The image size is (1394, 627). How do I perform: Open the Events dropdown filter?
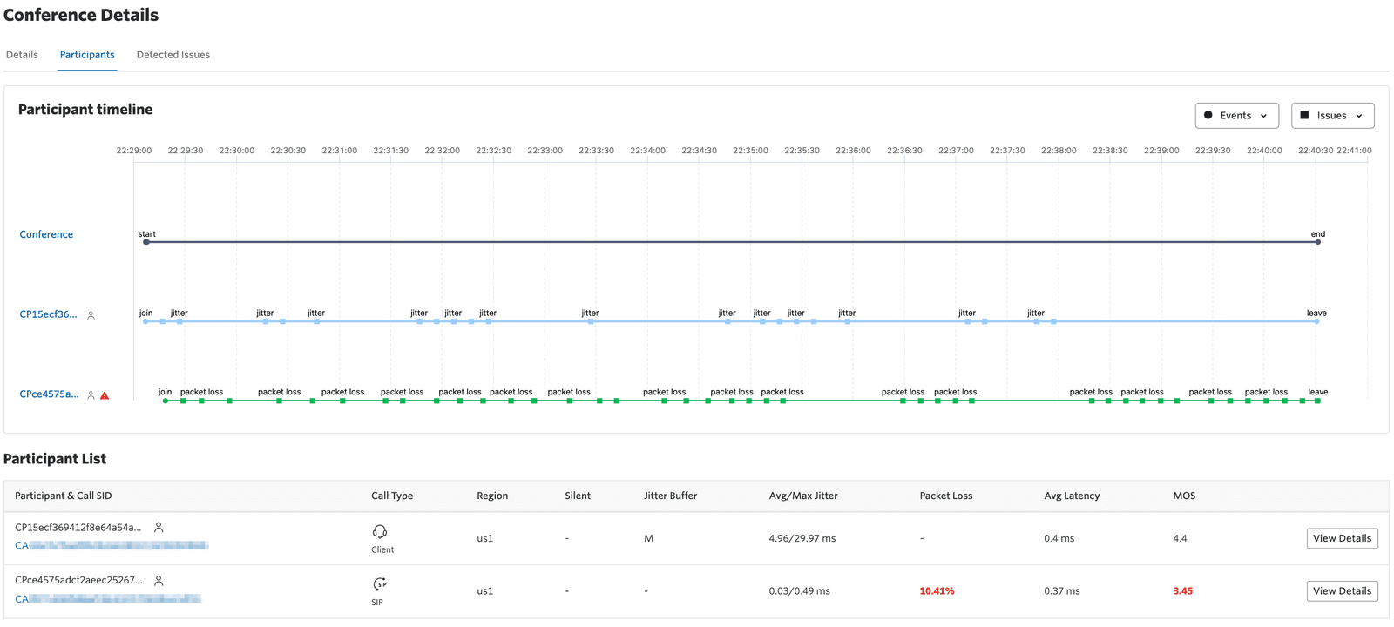1236,116
